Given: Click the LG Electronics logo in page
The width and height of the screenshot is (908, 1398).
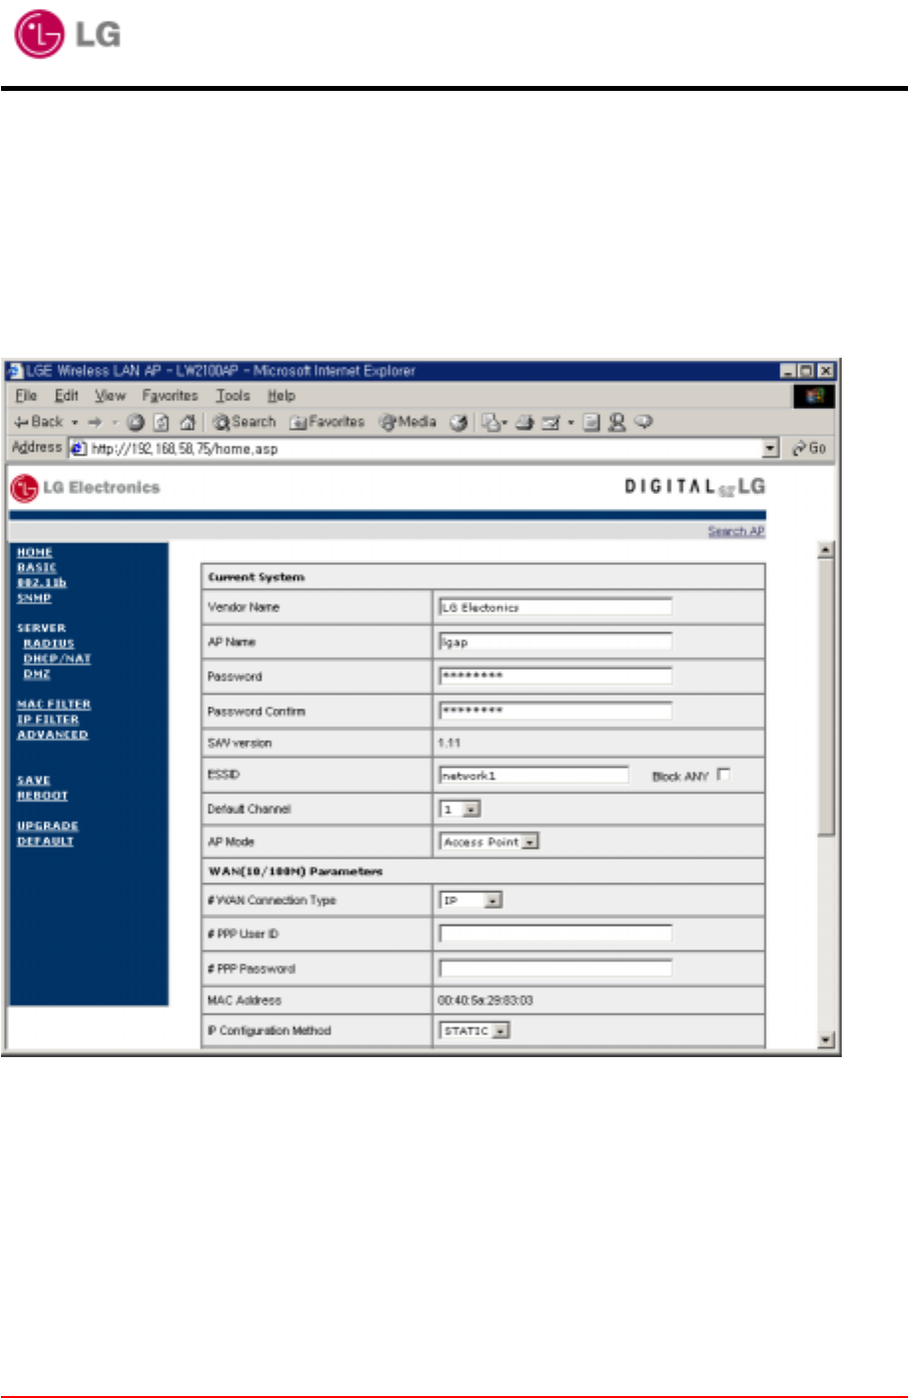Looking at the screenshot, I should [x=85, y=487].
